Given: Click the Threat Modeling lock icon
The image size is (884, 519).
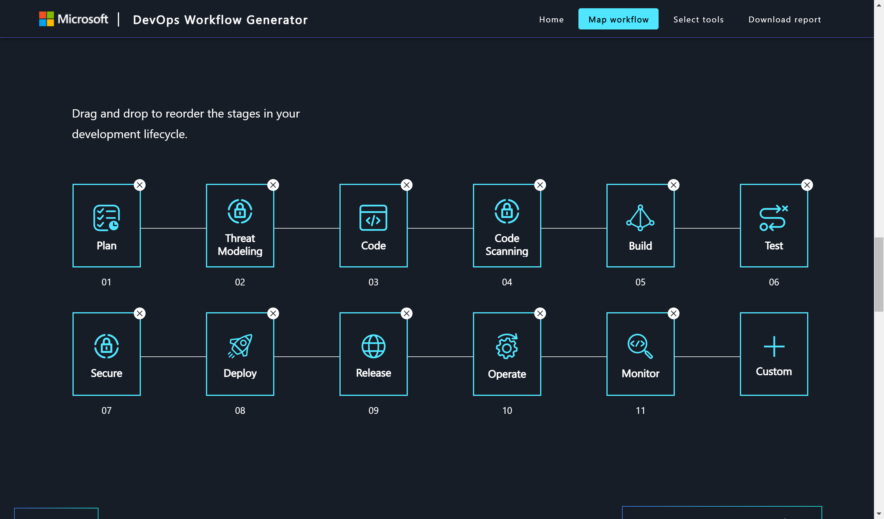Looking at the screenshot, I should coord(240,211).
